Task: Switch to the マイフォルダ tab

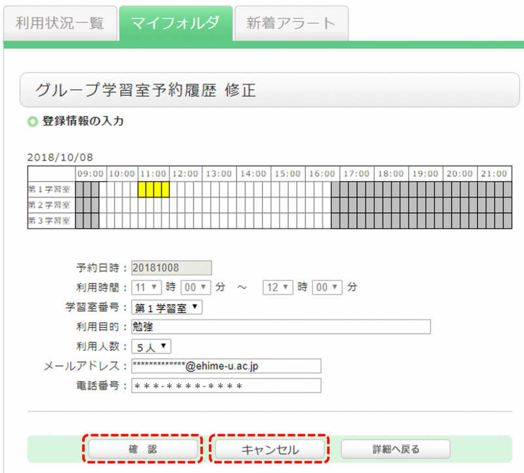Action: click(175, 24)
